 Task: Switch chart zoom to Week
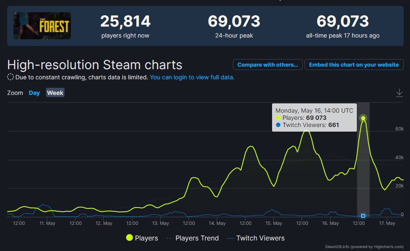pyautogui.click(x=55, y=93)
